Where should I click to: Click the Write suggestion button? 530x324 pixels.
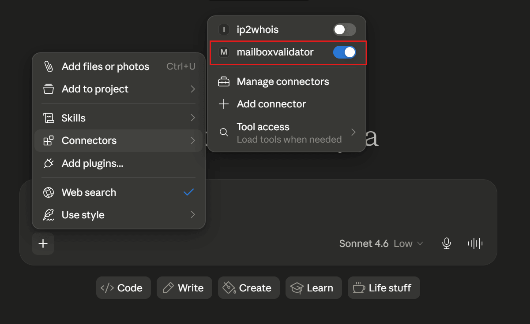184,288
